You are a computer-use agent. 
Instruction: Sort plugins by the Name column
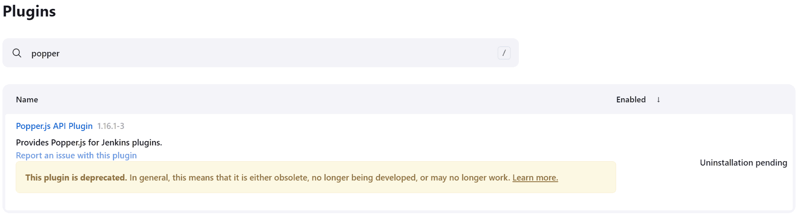coord(27,100)
